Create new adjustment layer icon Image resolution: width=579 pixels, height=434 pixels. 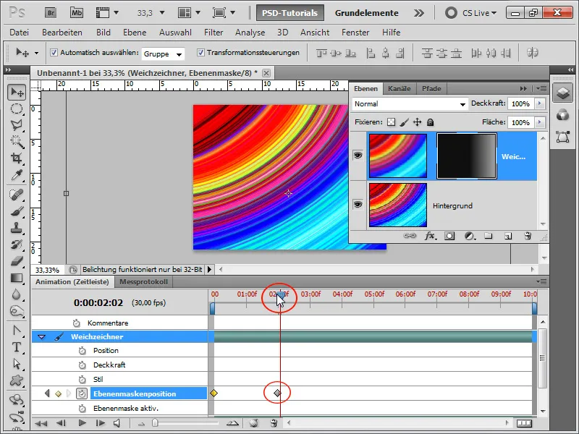pyautogui.click(x=469, y=236)
